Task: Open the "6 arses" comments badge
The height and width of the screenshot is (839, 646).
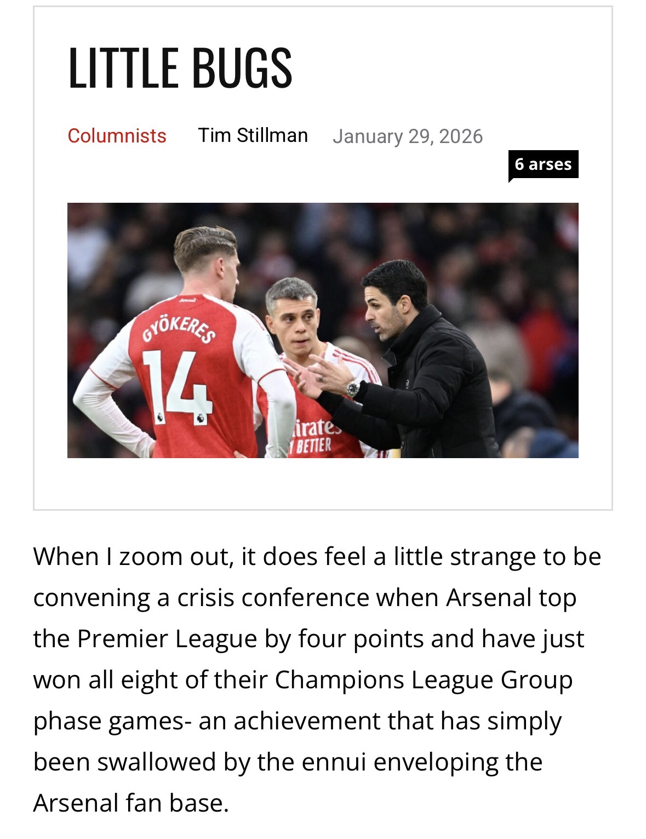Action: 542,164
